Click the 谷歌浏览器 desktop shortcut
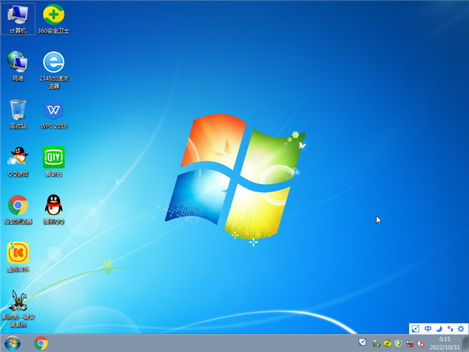The width and height of the screenshot is (469, 352). 18,205
